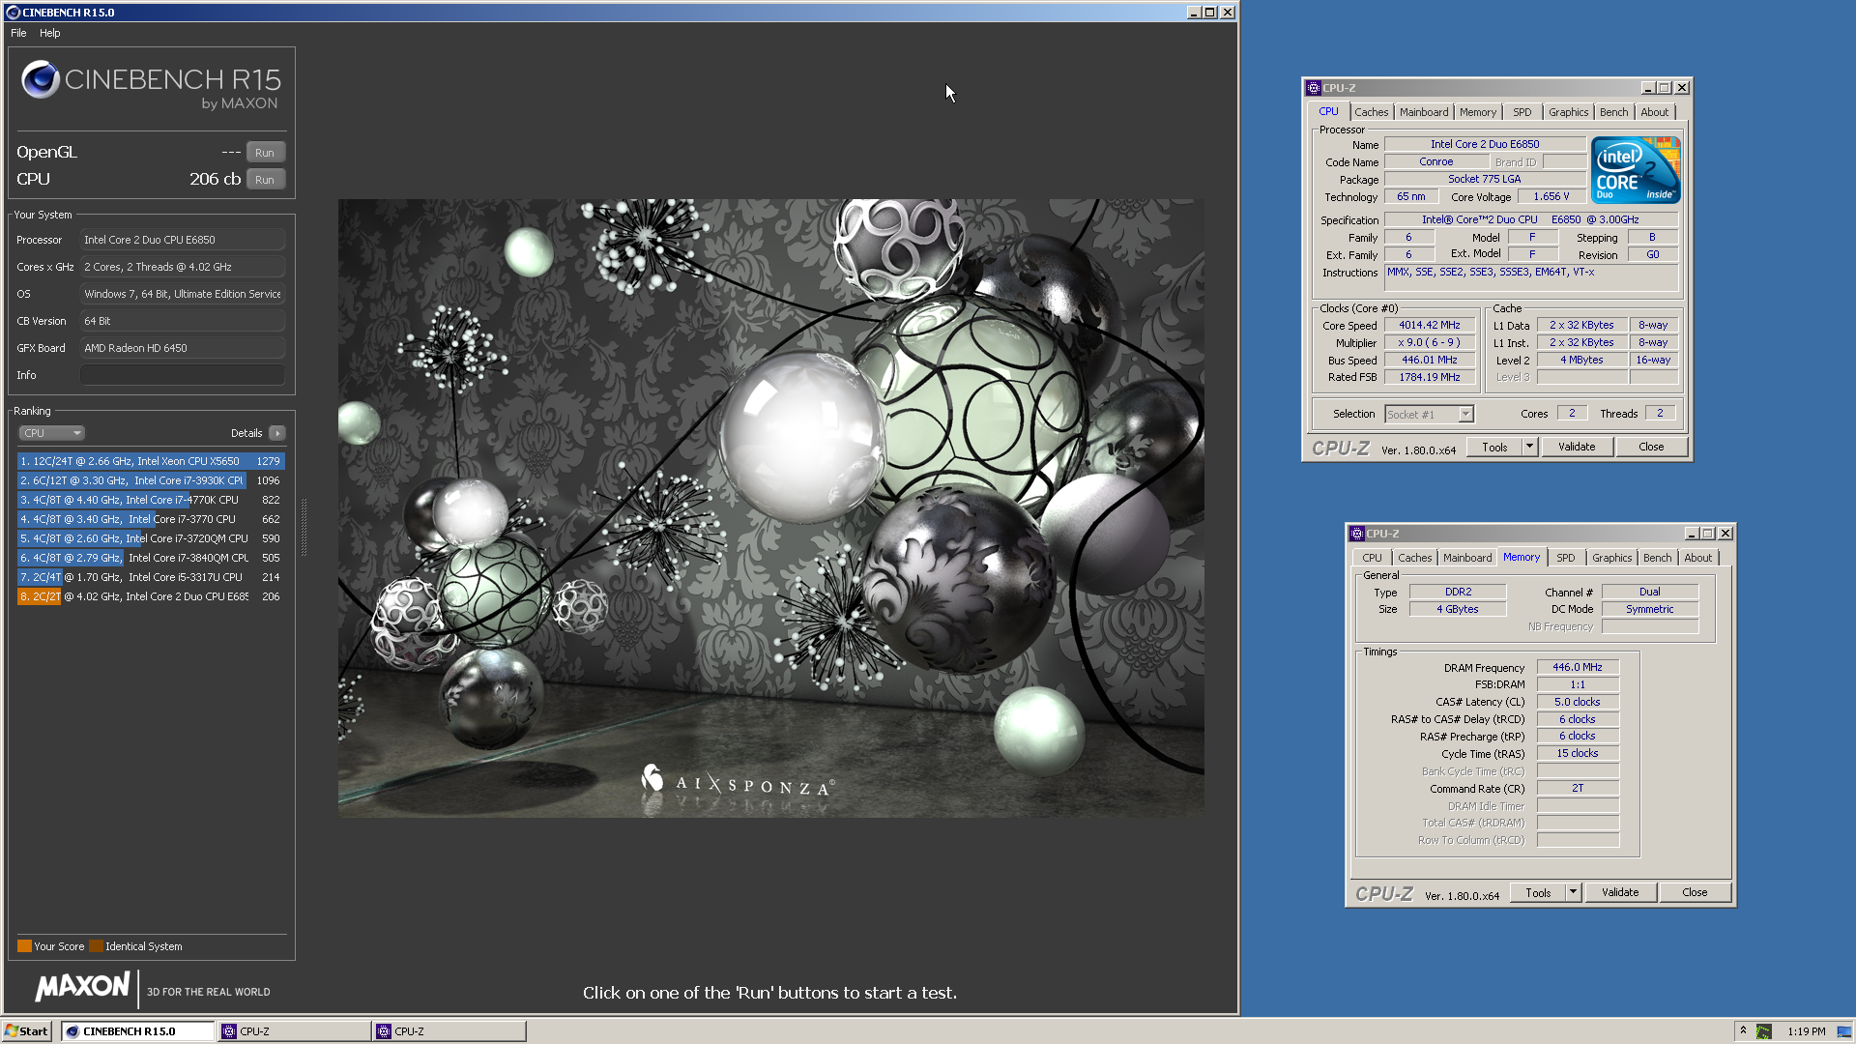Click the Identical System brown legend swatch
This screenshot has height=1044, width=1856.
[x=96, y=946]
